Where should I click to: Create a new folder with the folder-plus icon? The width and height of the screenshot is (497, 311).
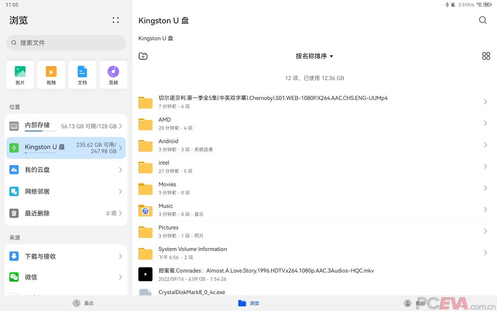(x=143, y=56)
